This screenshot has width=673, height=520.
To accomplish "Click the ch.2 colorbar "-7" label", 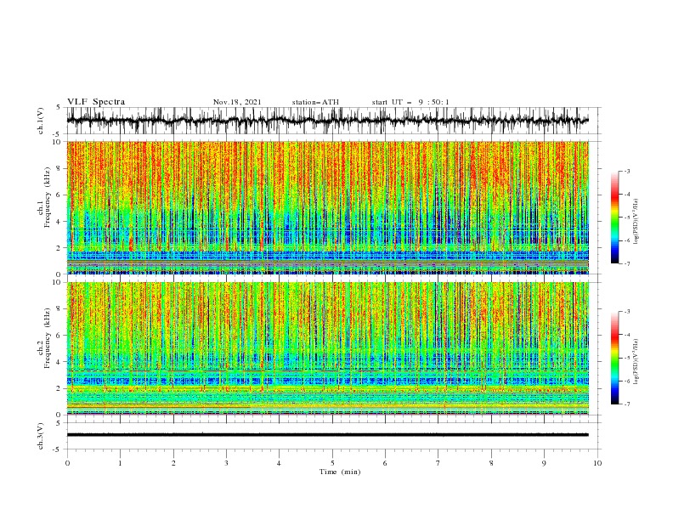I will point(626,404).
